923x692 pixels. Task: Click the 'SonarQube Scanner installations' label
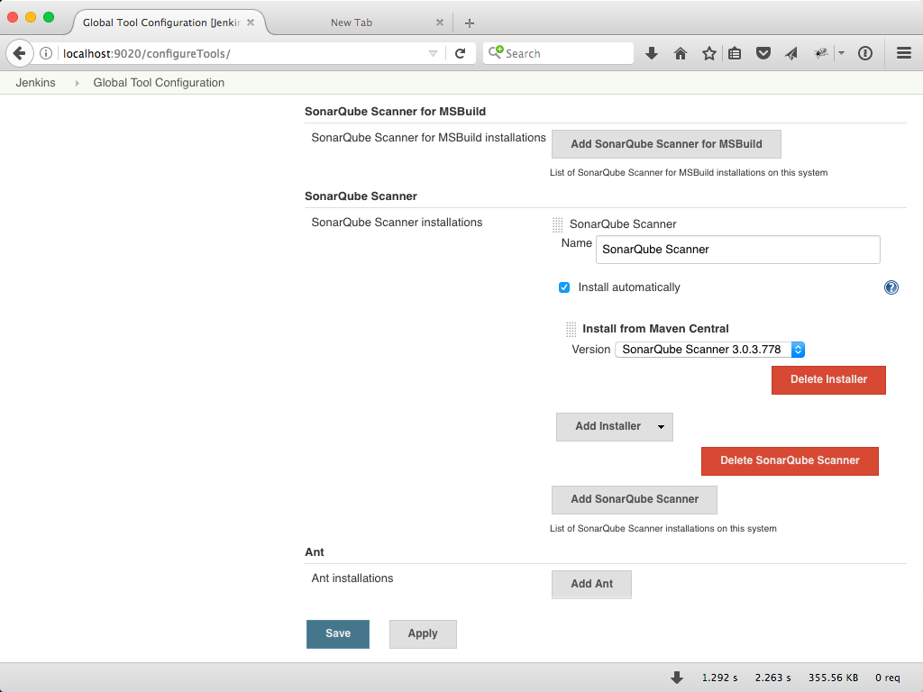click(x=397, y=223)
